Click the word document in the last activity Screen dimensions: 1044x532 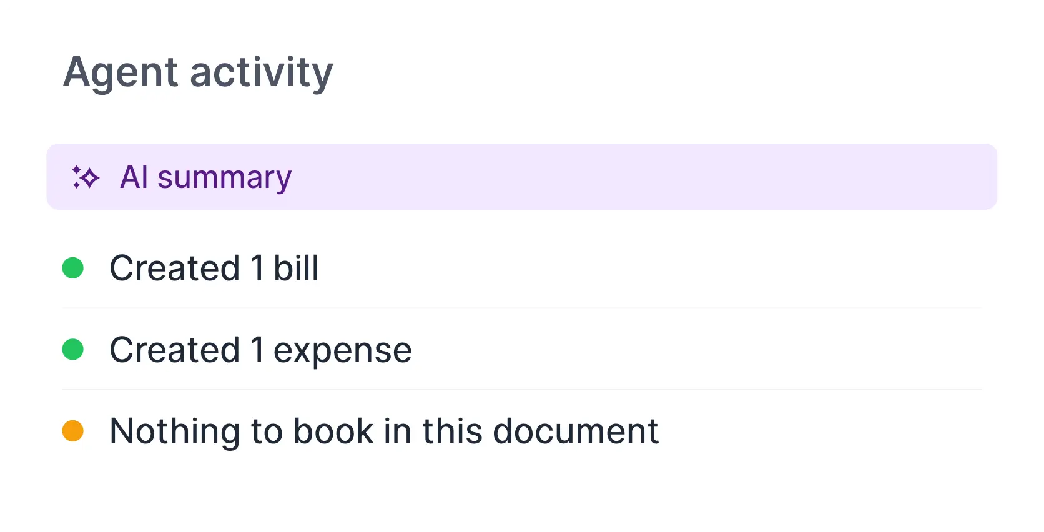tap(575, 431)
